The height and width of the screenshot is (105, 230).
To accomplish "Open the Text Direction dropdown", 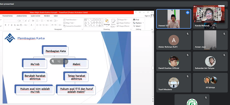I will [70, 20].
